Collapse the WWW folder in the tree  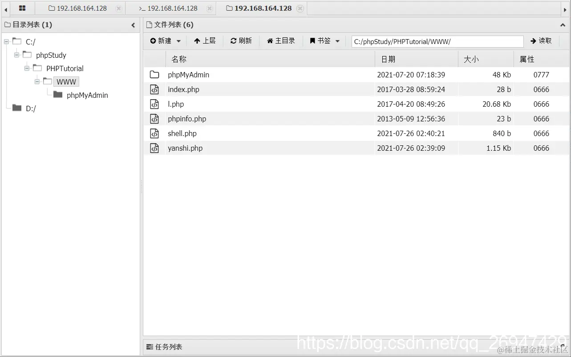click(x=37, y=81)
